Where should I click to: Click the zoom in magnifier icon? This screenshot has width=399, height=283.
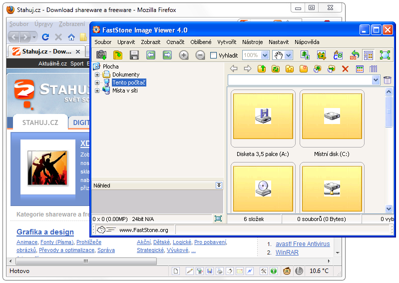(184, 55)
